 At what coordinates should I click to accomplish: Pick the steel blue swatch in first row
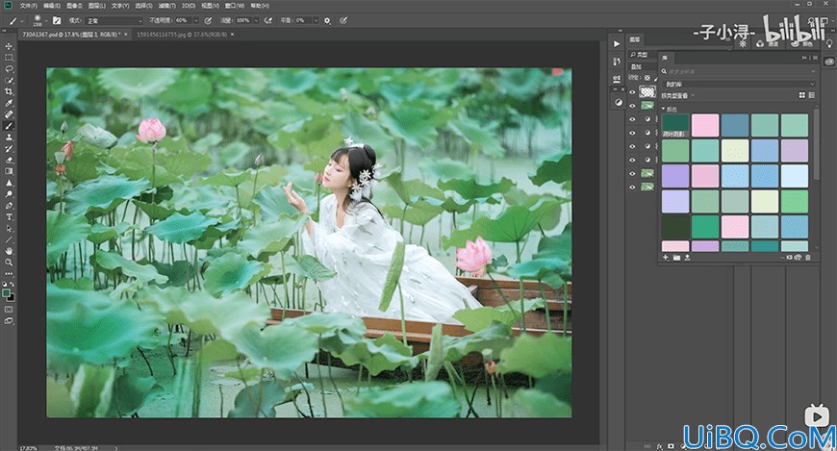coord(735,125)
